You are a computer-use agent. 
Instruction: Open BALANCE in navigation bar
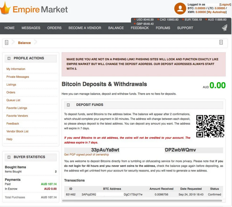pyautogui.click(x=116, y=28)
